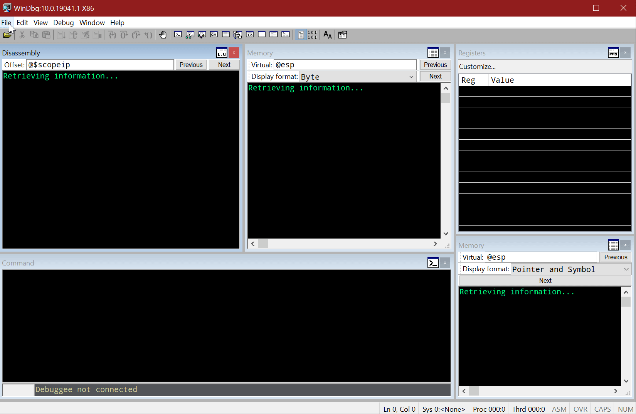636x414 pixels.
Task: Open the Disassembly panel toolbar menu icon
Action: (x=222, y=53)
